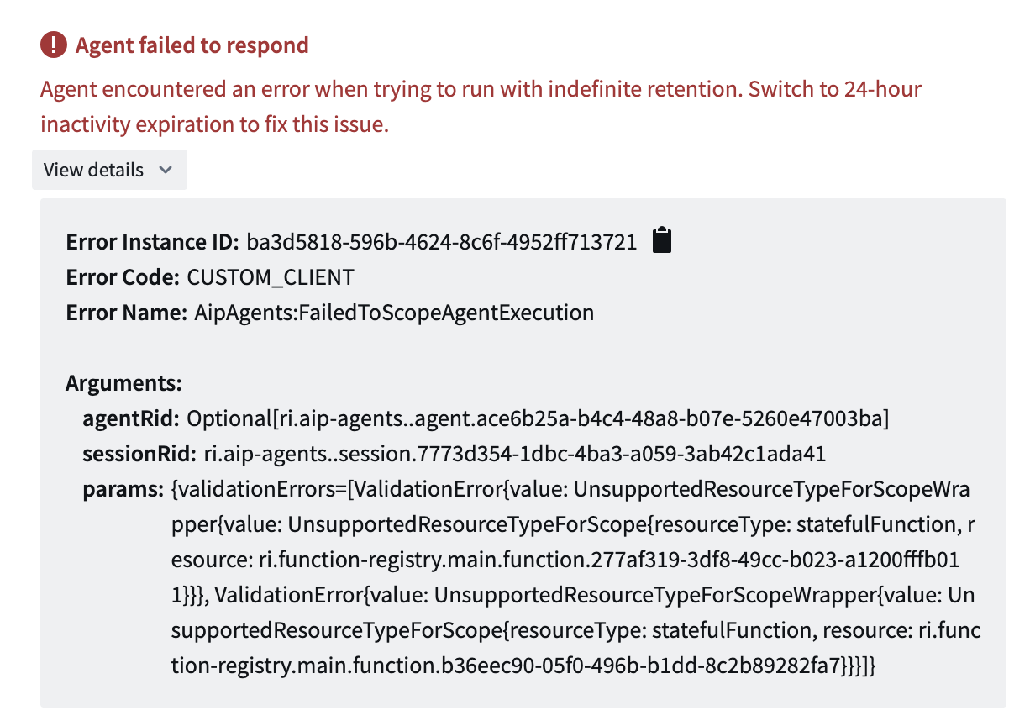This screenshot has height=726, width=1030.
Task: Click the View details chevron arrow
Action: pyautogui.click(x=166, y=170)
